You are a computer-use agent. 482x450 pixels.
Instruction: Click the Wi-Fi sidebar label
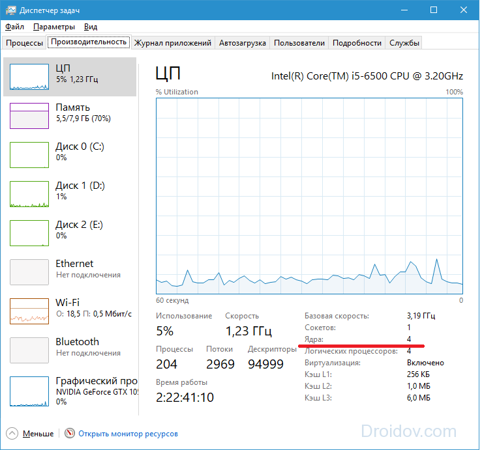[x=68, y=302]
